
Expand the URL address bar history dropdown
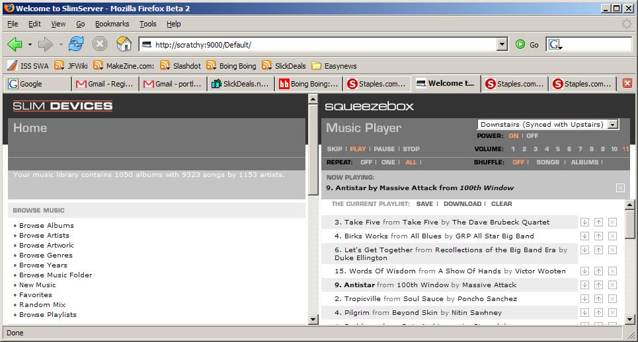502,45
